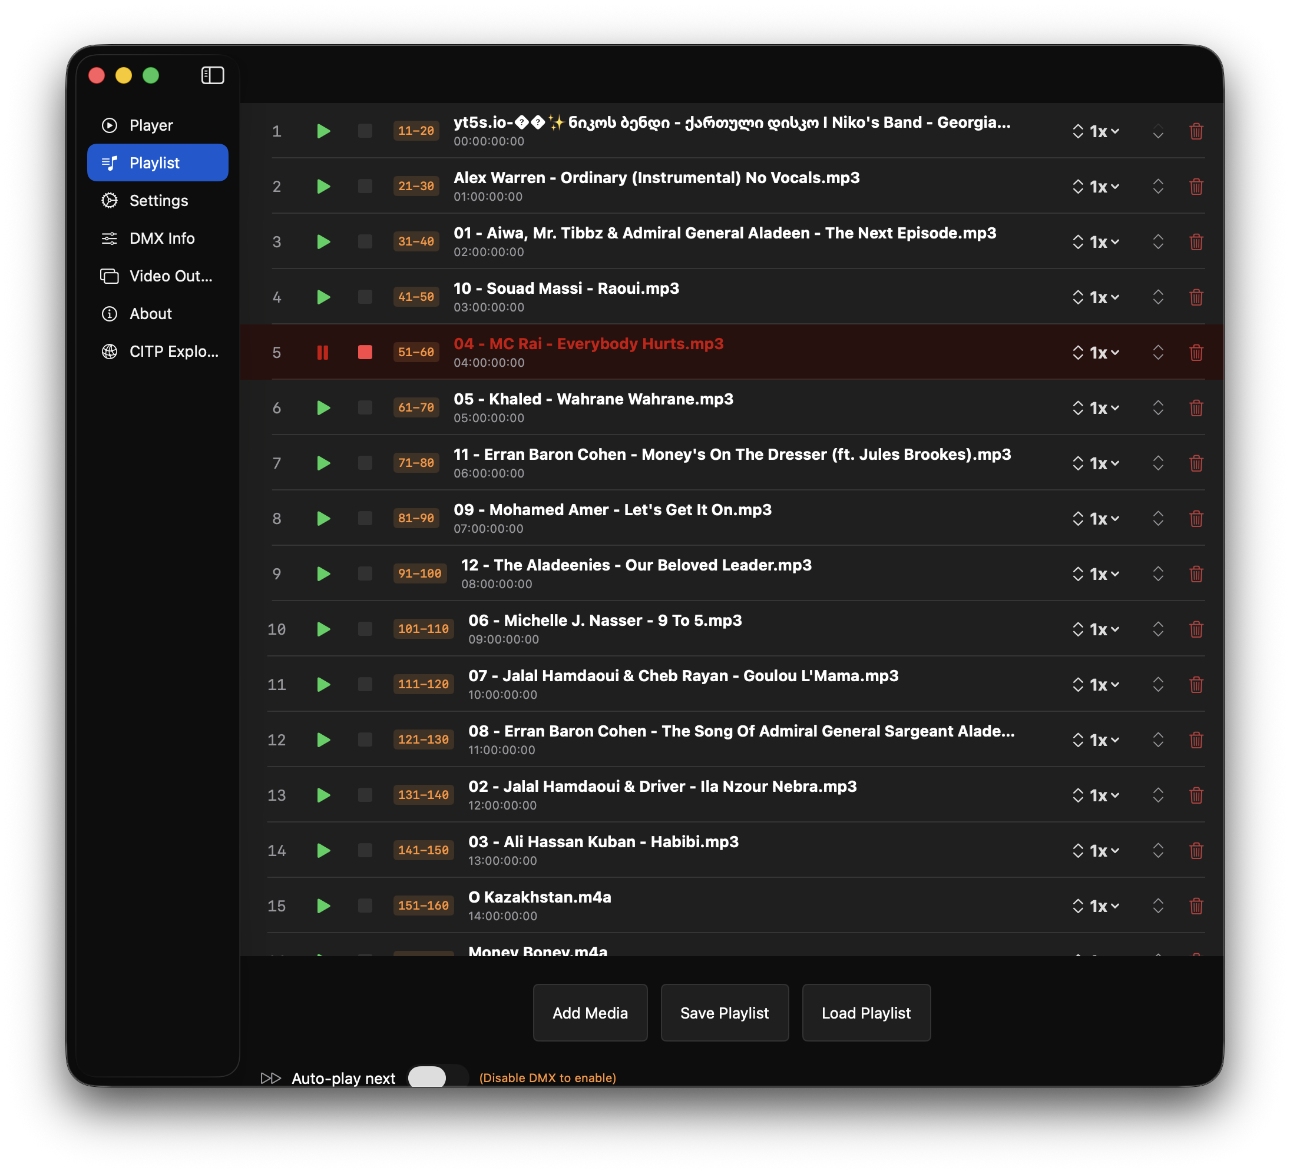Stop the playing track with red square
Image resolution: width=1290 pixels, height=1174 pixels.
[x=365, y=352]
